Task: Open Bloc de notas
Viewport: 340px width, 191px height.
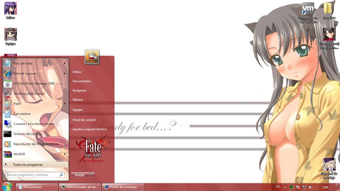Action: [x=23, y=63]
